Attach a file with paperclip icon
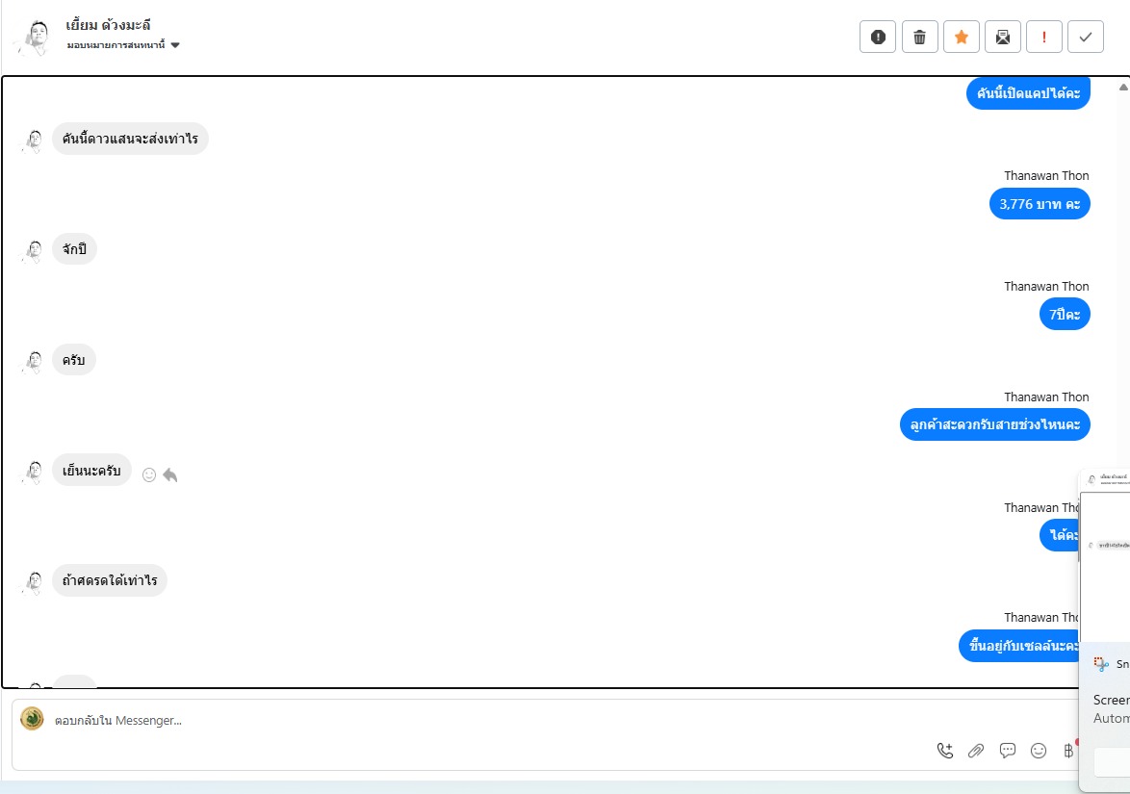1130x794 pixels. [x=976, y=751]
